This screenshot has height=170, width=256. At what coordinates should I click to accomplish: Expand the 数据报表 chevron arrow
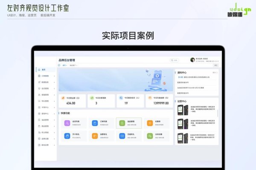(54, 82)
